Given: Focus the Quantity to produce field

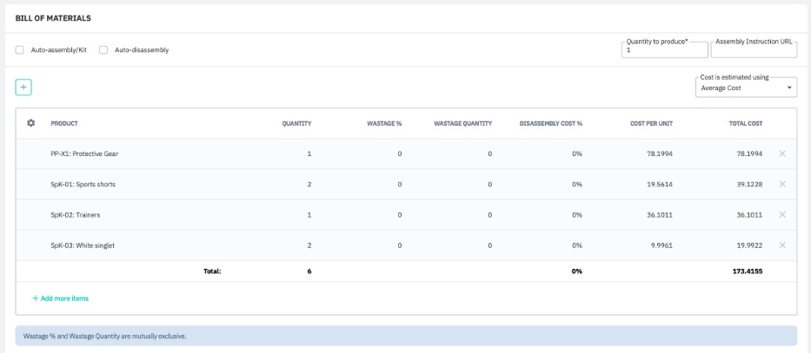Looking at the screenshot, I should (664, 50).
